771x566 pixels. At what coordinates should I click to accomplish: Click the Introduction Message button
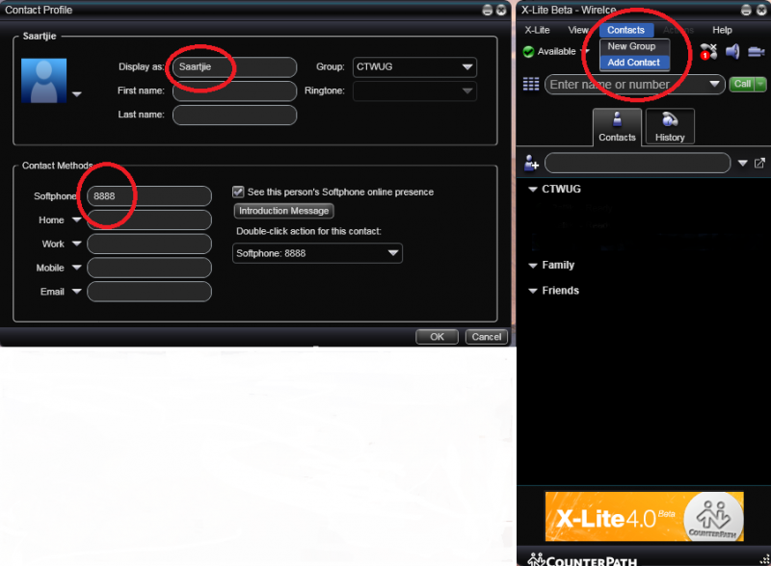283,211
